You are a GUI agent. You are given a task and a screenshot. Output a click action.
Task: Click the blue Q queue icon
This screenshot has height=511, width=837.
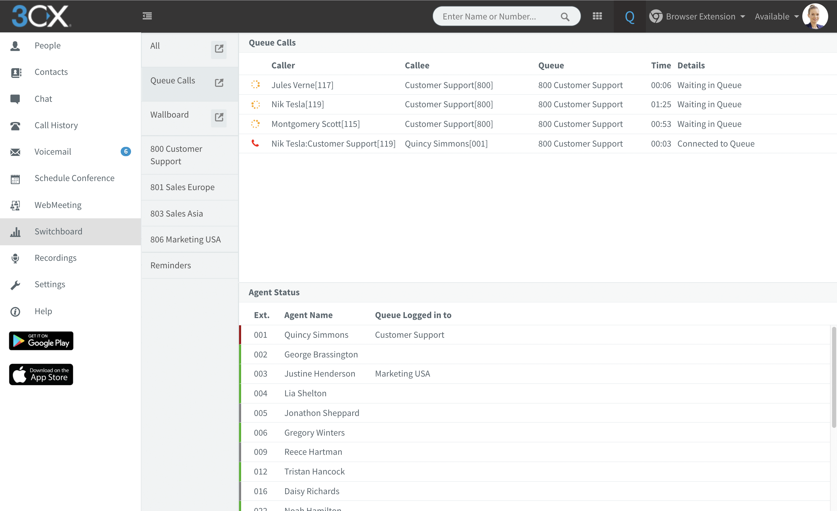[x=630, y=17]
